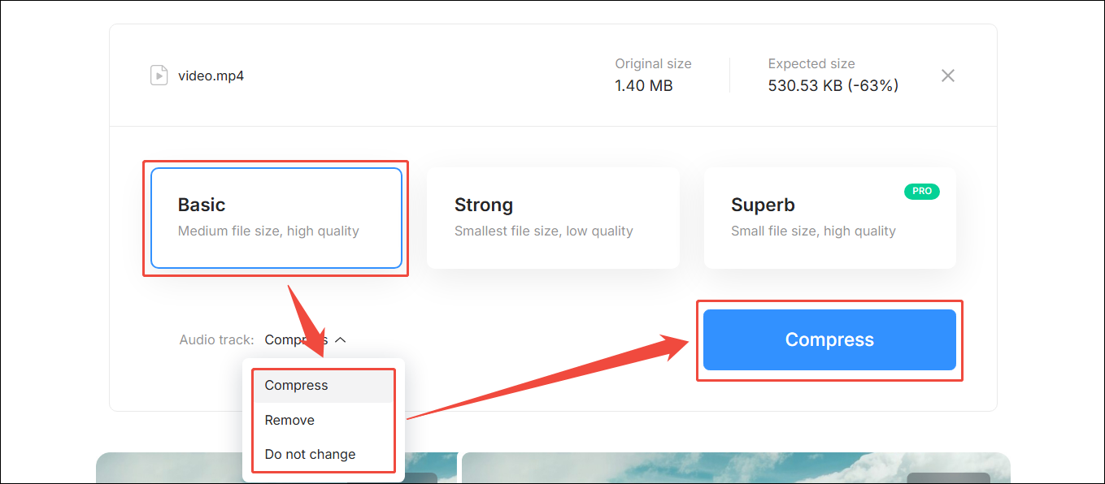Image resolution: width=1105 pixels, height=484 pixels.
Task: Click the Original size value 1.40 MB
Action: [x=643, y=84]
